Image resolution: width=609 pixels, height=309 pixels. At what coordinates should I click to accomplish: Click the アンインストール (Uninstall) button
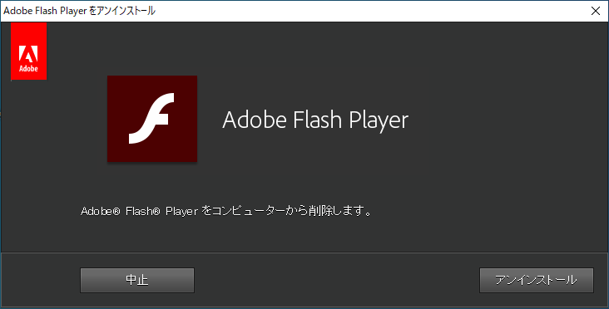coord(537,280)
